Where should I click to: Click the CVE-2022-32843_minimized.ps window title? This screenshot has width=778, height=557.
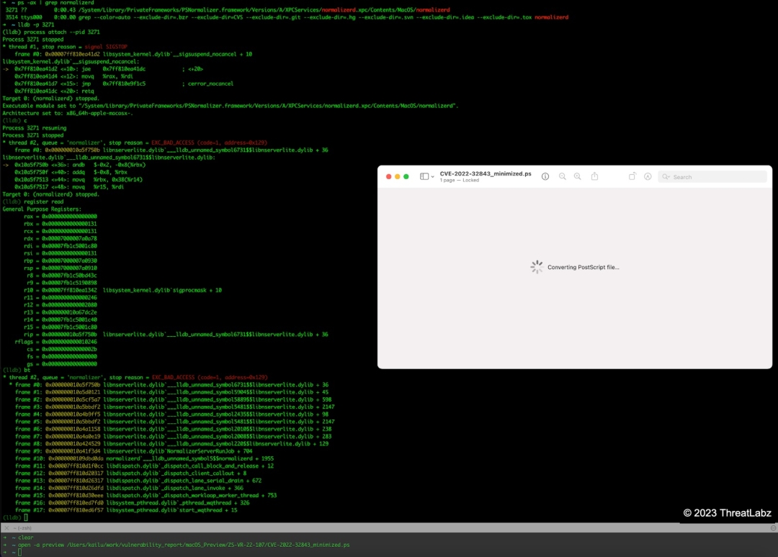point(485,173)
